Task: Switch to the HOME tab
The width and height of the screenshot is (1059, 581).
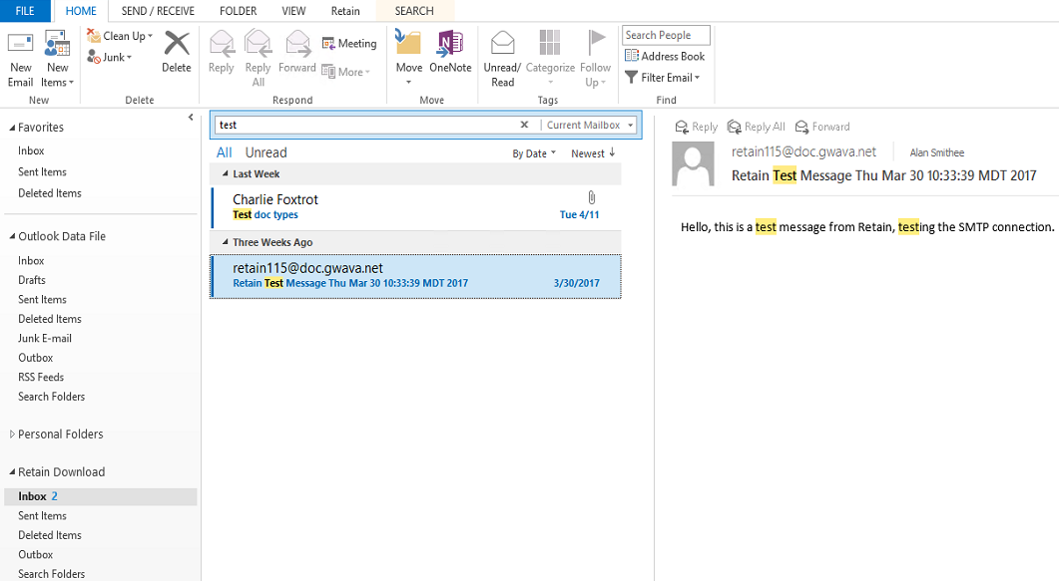Action: tap(81, 11)
